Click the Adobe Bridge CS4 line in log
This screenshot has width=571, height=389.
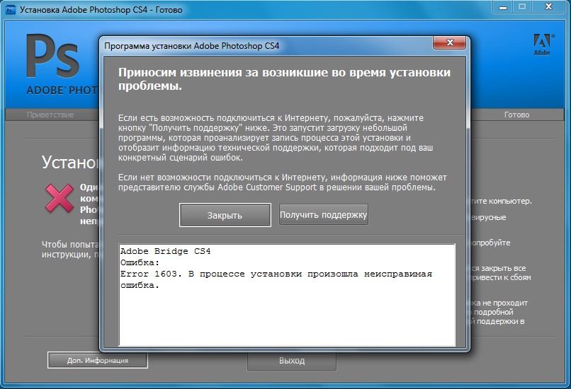165,251
